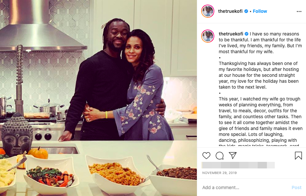Click the verified badge next to caption username
The width and height of the screenshot is (306, 196).
(247, 34)
